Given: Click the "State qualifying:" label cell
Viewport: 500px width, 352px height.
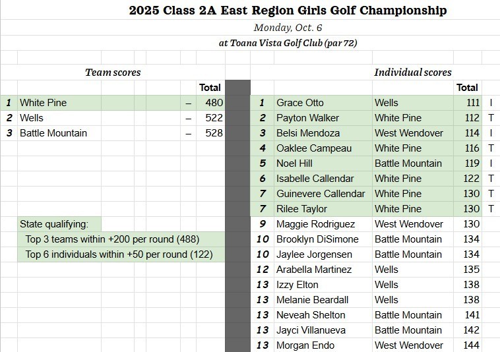Looking at the screenshot, I should click(59, 224).
